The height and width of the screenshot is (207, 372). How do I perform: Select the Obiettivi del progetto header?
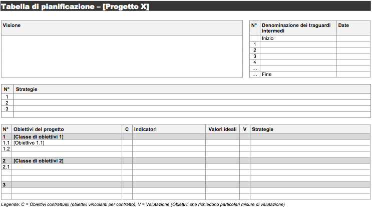click(x=67, y=129)
